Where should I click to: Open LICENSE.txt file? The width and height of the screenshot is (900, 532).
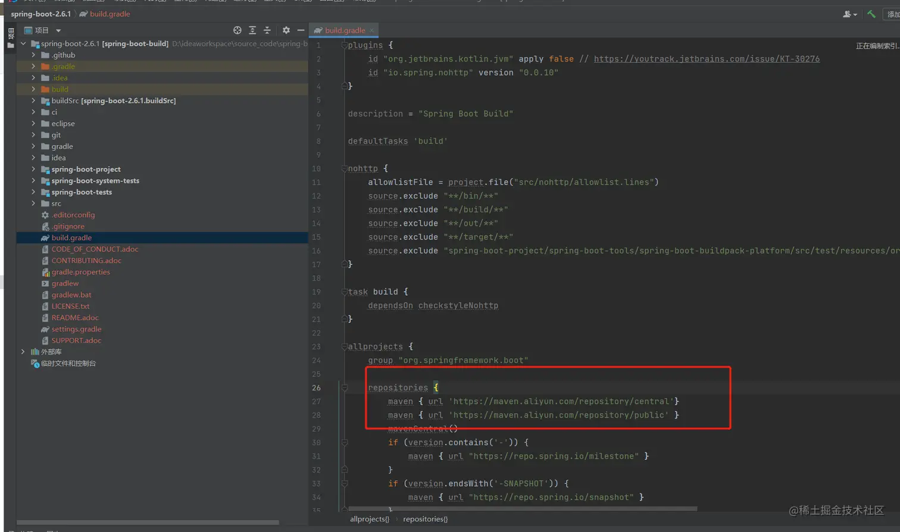pos(70,306)
